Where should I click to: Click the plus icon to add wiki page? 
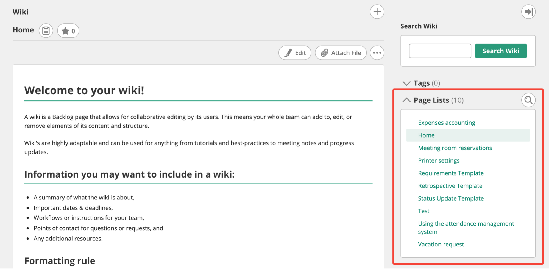377,12
